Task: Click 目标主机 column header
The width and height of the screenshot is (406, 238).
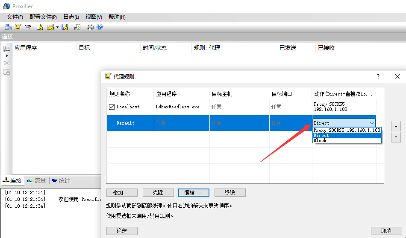Action: tap(239, 94)
